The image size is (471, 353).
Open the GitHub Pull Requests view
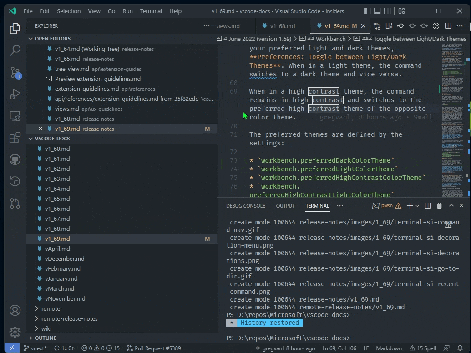click(15, 204)
